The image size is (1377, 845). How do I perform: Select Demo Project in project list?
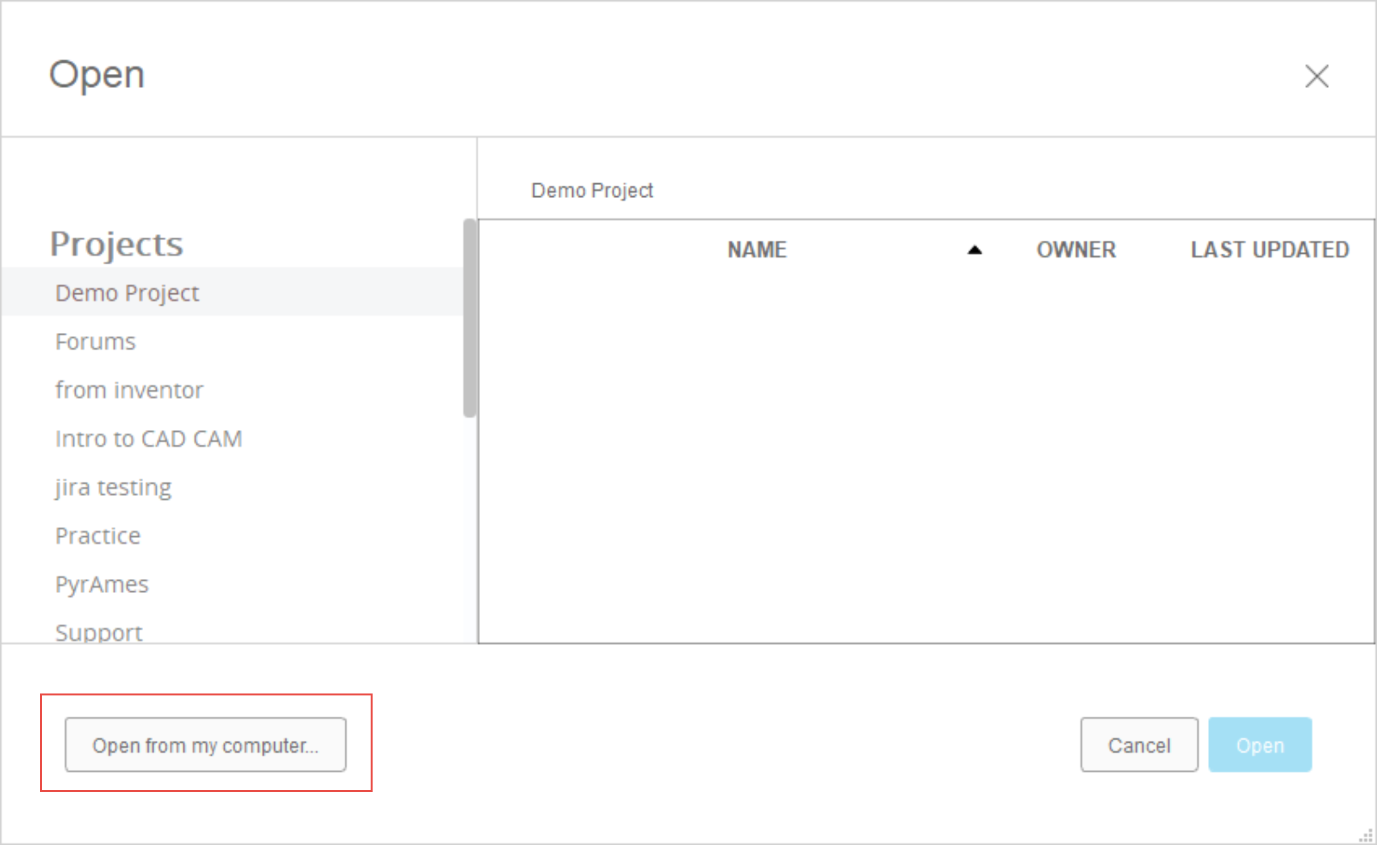coord(127,293)
